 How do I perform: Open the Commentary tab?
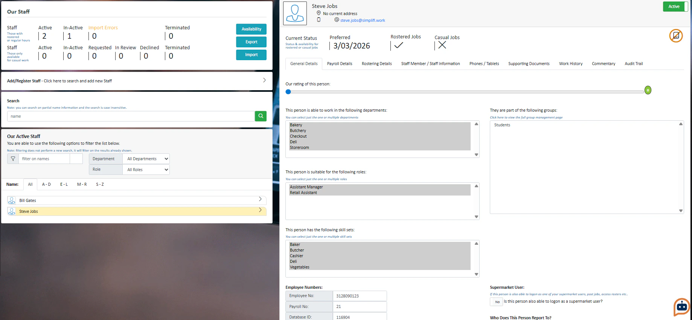coord(604,64)
